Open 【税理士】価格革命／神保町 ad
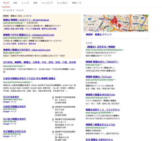Image resolution: width=162 pixels, height=141 pixels. 100,47
